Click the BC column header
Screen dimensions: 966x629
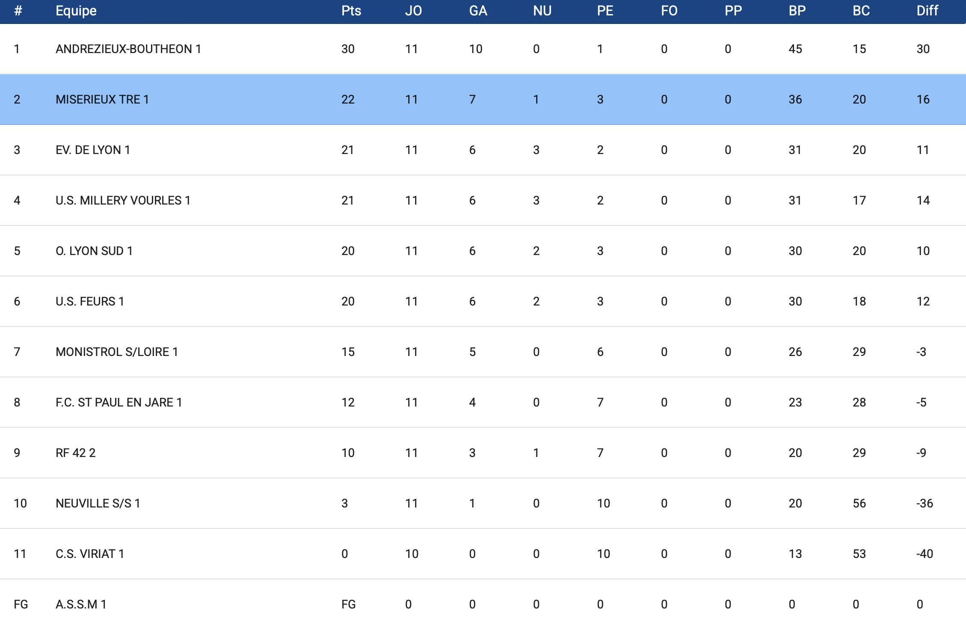pyautogui.click(x=861, y=11)
